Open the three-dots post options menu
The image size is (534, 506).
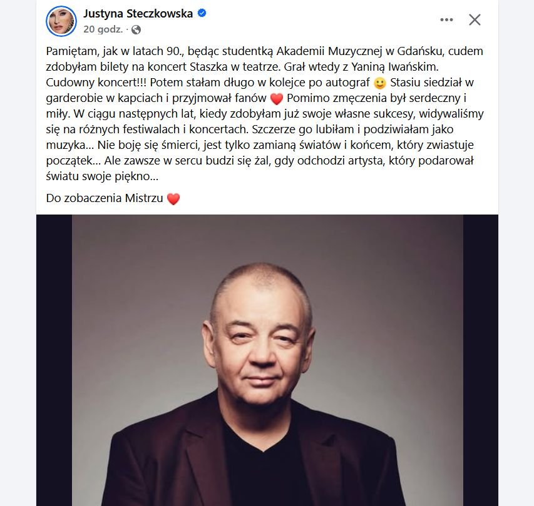pyautogui.click(x=446, y=20)
